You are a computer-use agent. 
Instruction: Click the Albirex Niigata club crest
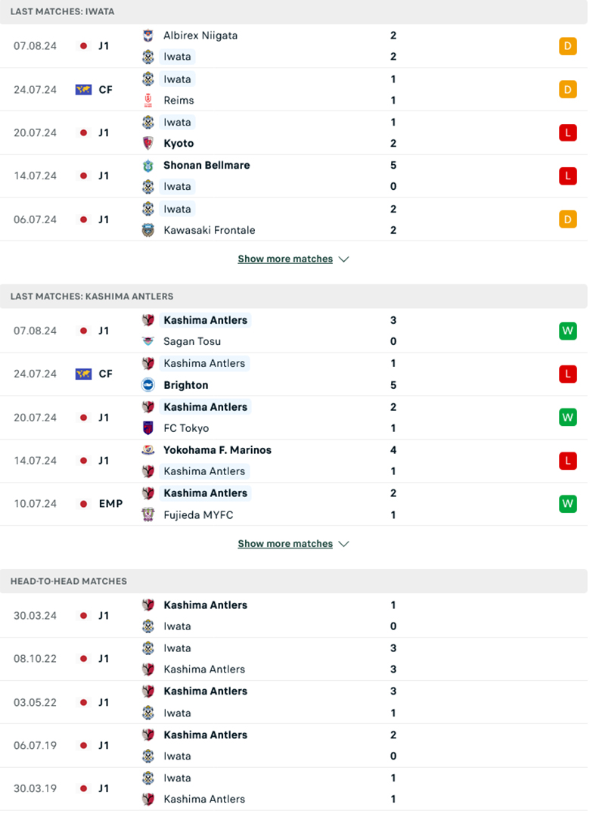(x=148, y=35)
